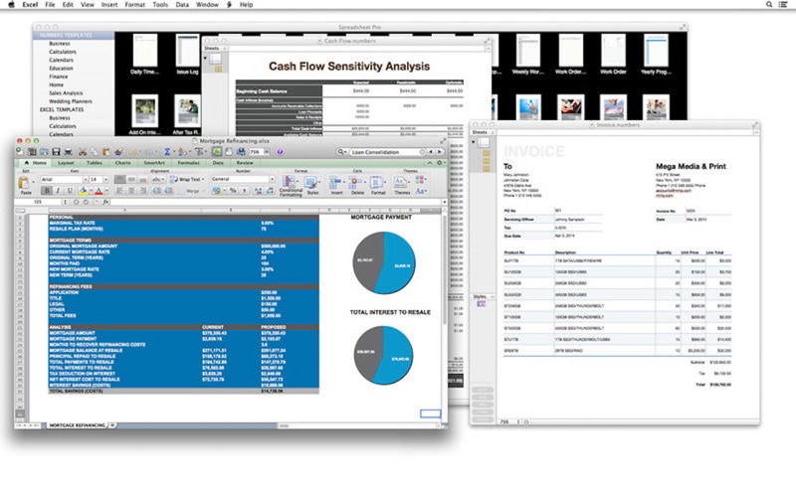Click the yellow fill color swatch
Image resolution: width=796 pixels, height=497 pixels.
pyautogui.click(x=83, y=191)
